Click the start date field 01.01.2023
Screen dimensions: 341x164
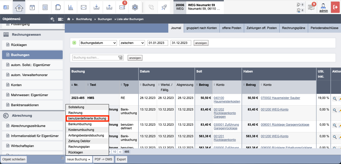(x=158, y=43)
